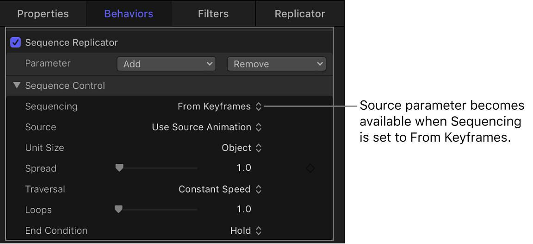This screenshot has height=244, width=533.
Task: Switch to the Replicator tab
Action: 299,14
